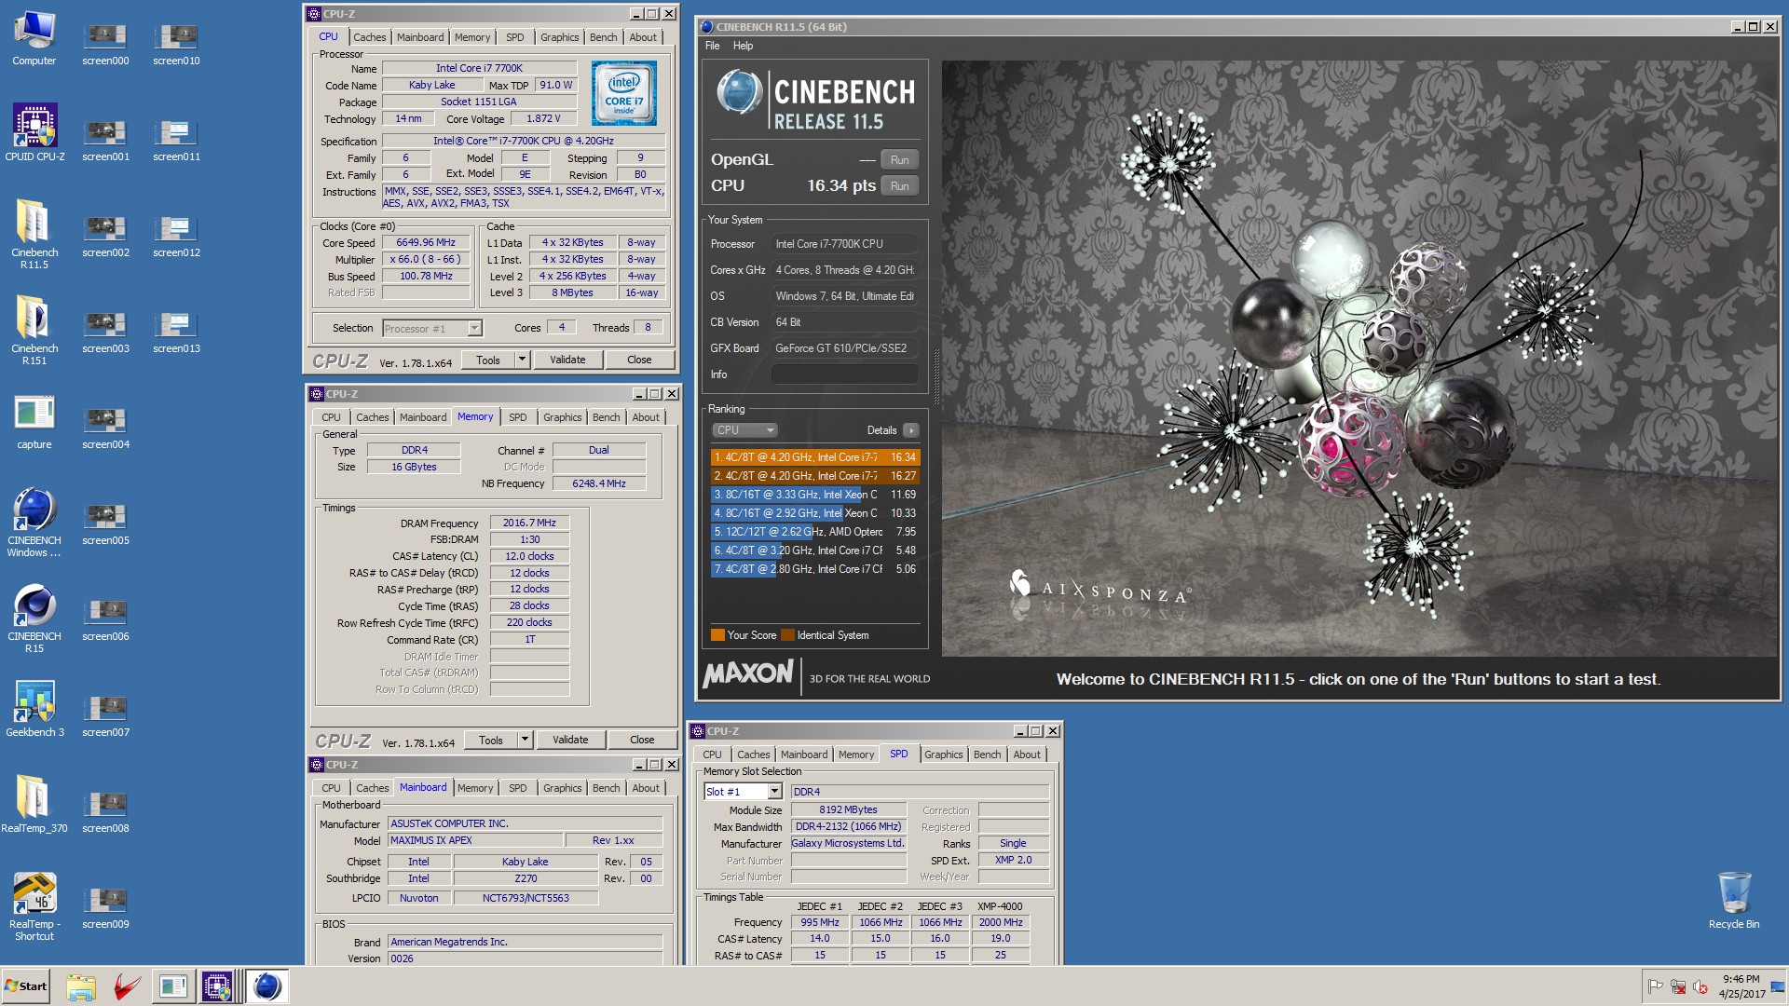The height and width of the screenshot is (1006, 1789).
Task: Click Validate in Memory CPU-Z window
Action: tap(570, 740)
